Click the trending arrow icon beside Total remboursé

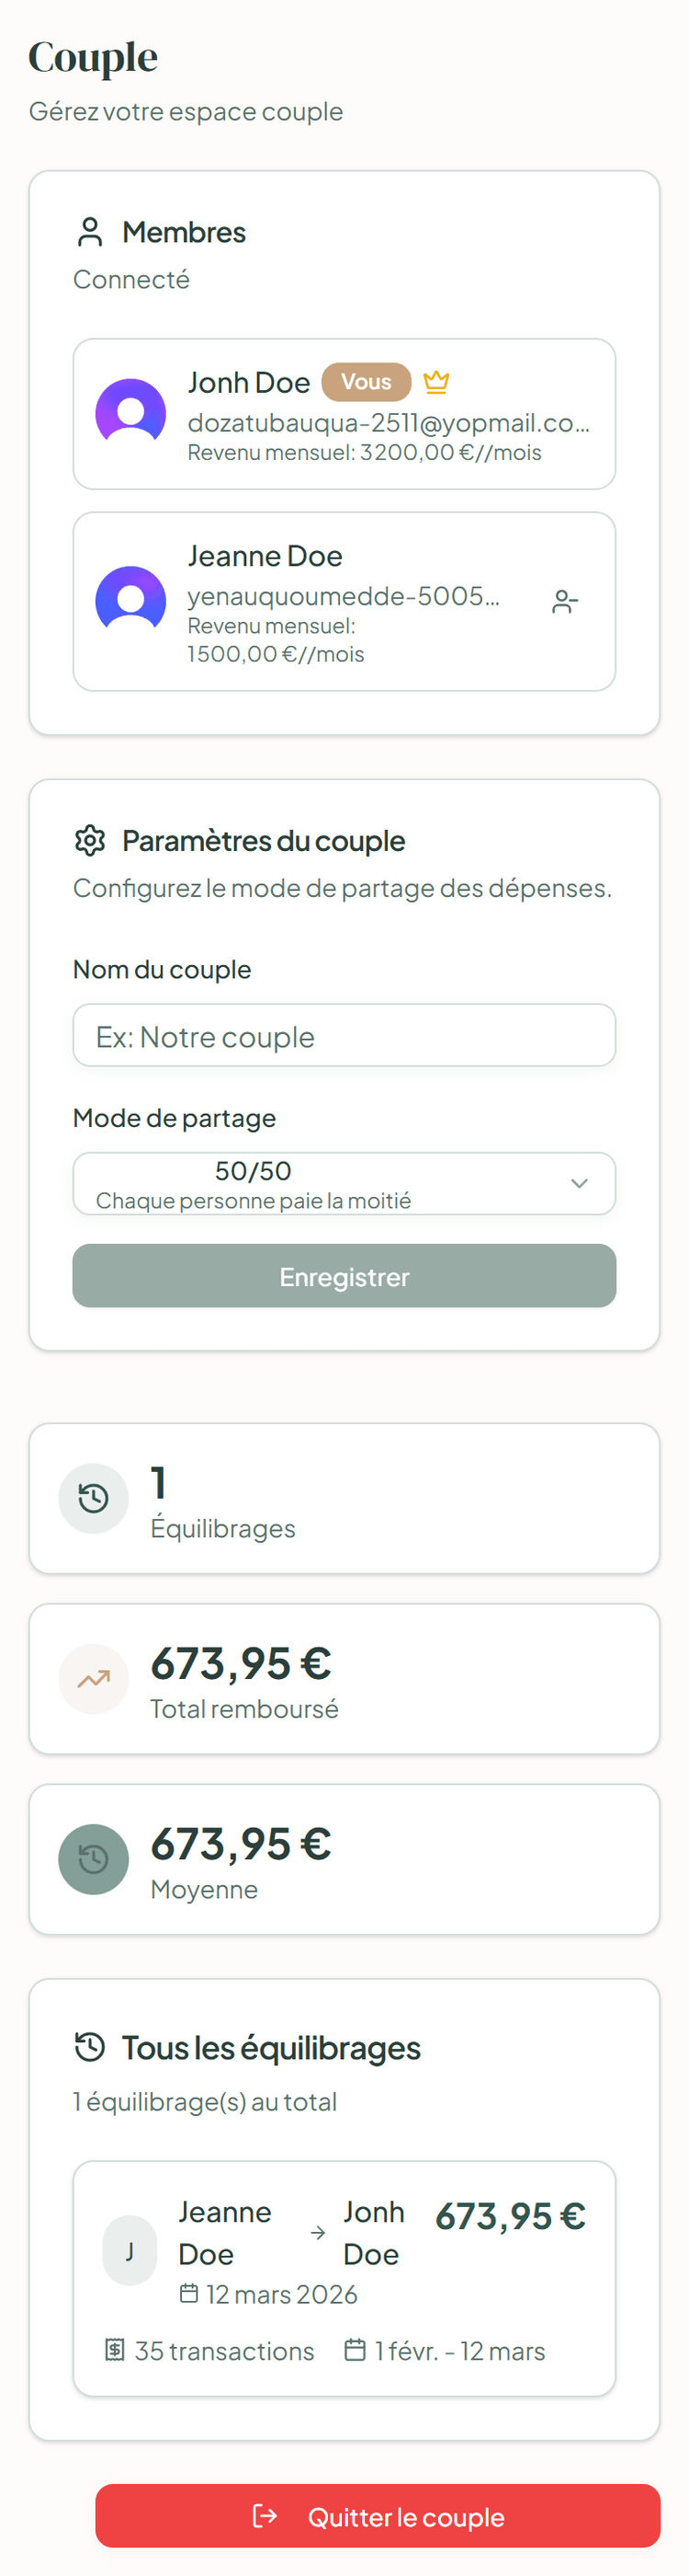[x=93, y=1678]
